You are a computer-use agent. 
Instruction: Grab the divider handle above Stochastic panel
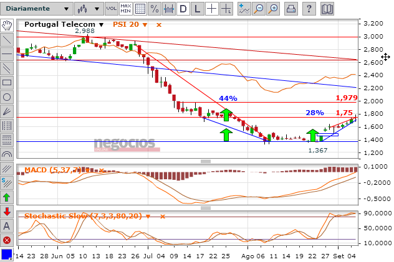(206, 208)
